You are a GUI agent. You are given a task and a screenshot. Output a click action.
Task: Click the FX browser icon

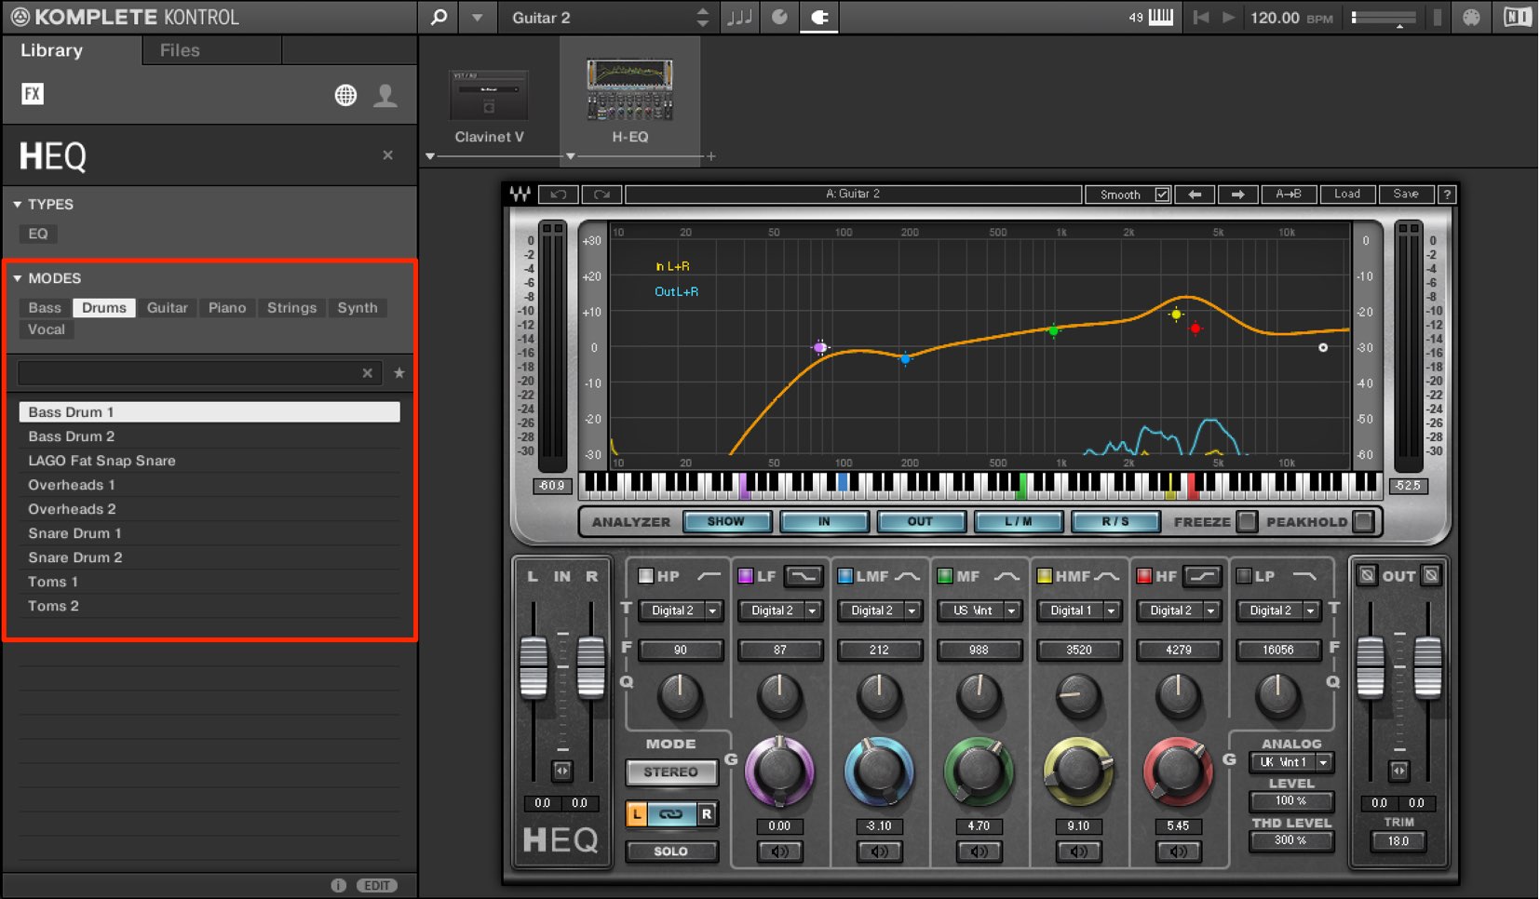click(33, 93)
